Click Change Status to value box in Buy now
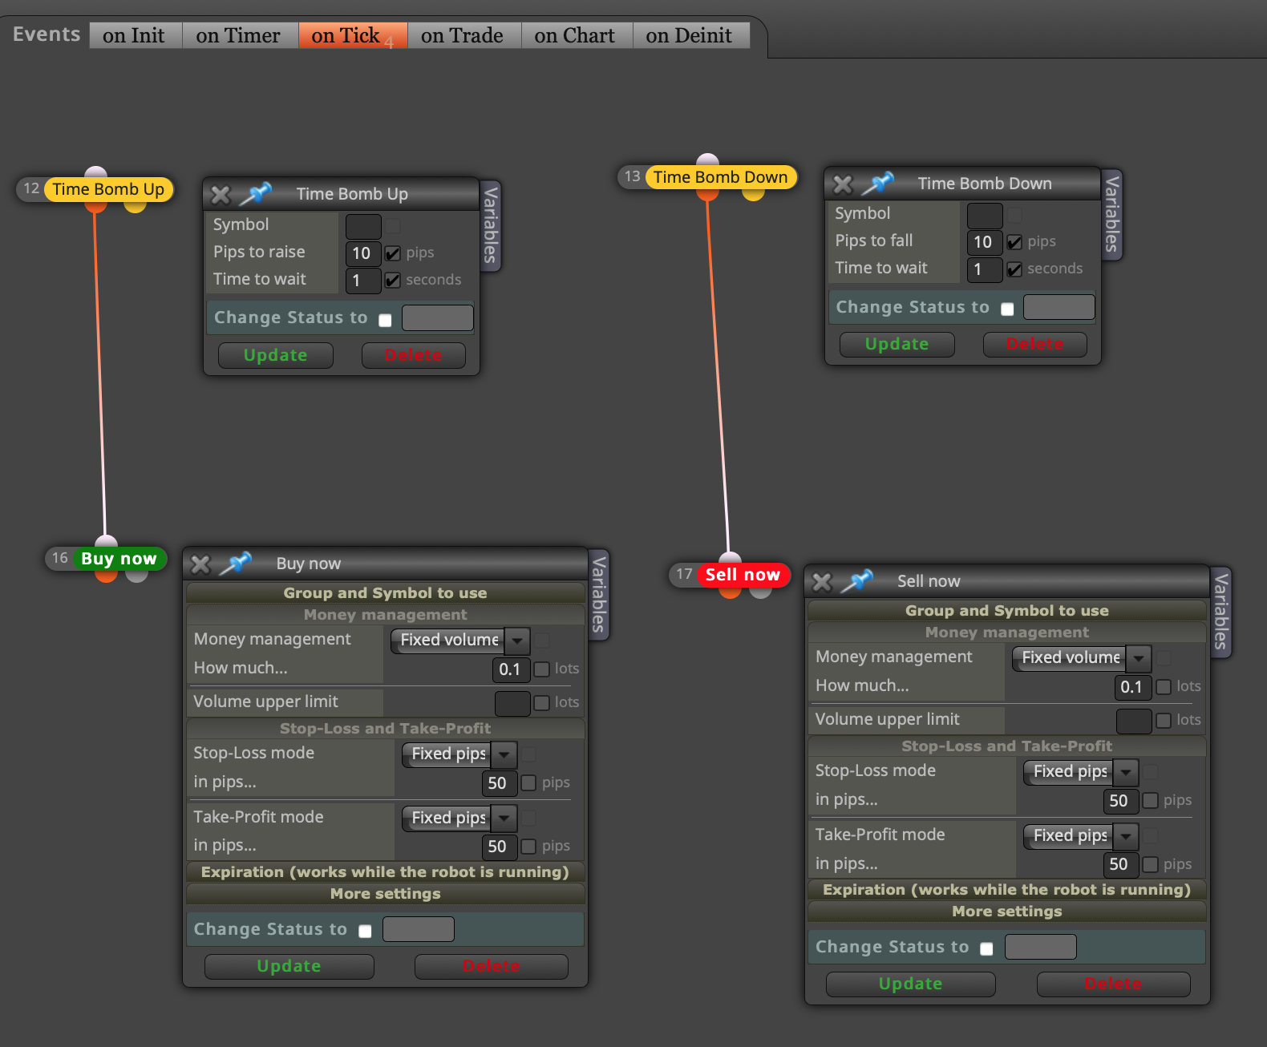This screenshot has width=1267, height=1047. pos(419,929)
